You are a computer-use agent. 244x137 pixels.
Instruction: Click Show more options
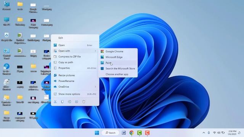point(75,94)
